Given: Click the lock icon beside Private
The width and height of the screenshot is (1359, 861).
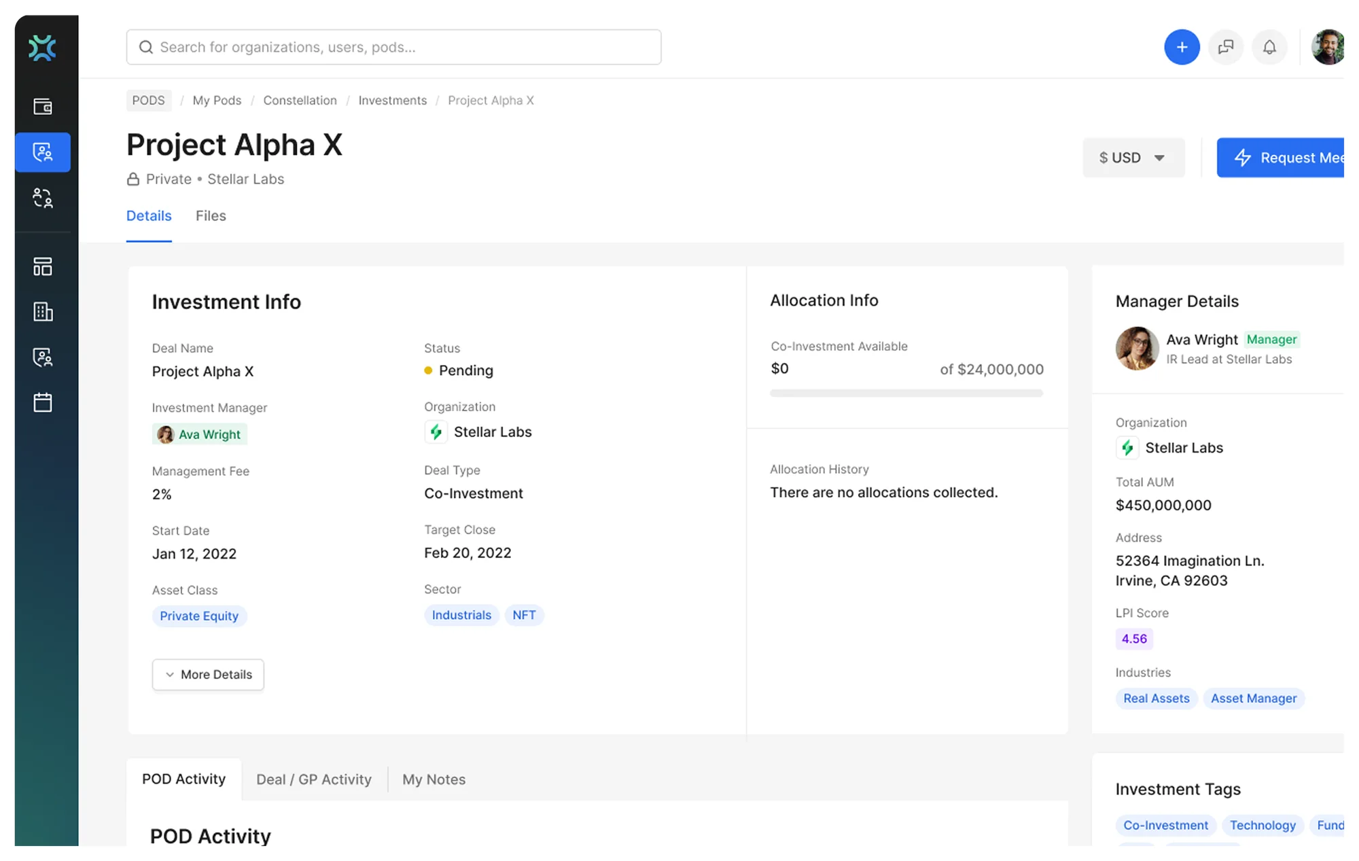Looking at the screenshot, I should click(133, 179).
